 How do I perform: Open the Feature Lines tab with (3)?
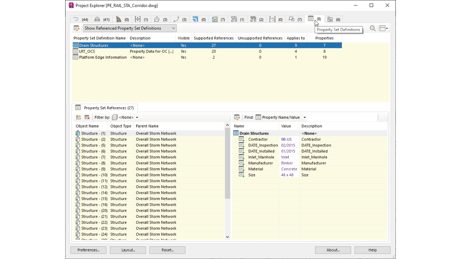tap(180, 19)
